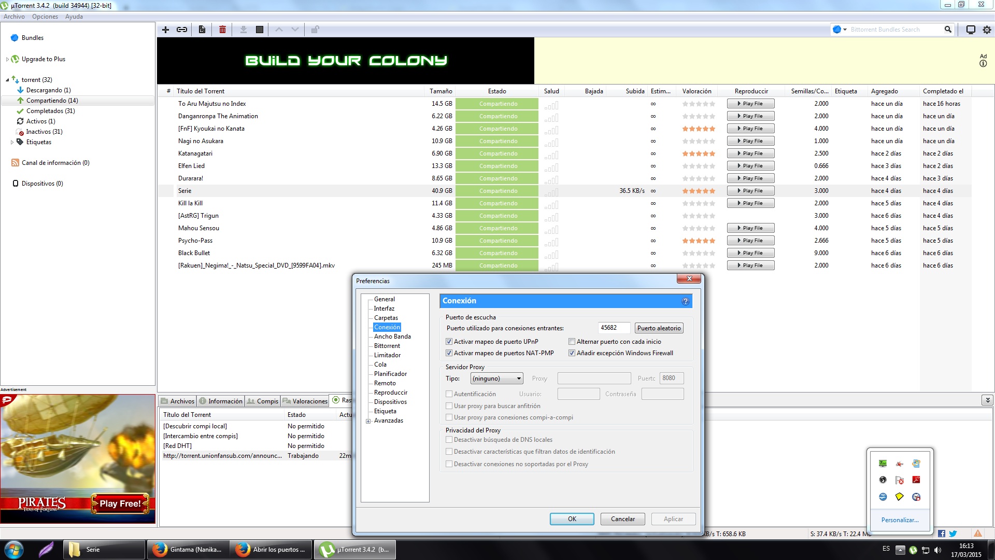Click the Facebook icon in status bar
This screenshot has width=995, height=560.
pyautogui.click(x=942, y=534)
